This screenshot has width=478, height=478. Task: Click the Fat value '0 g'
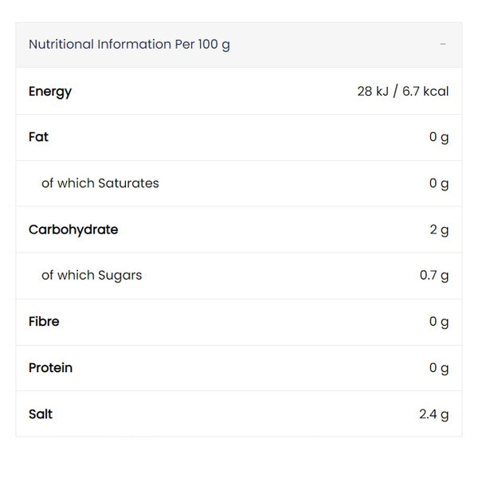pos(439,137)
